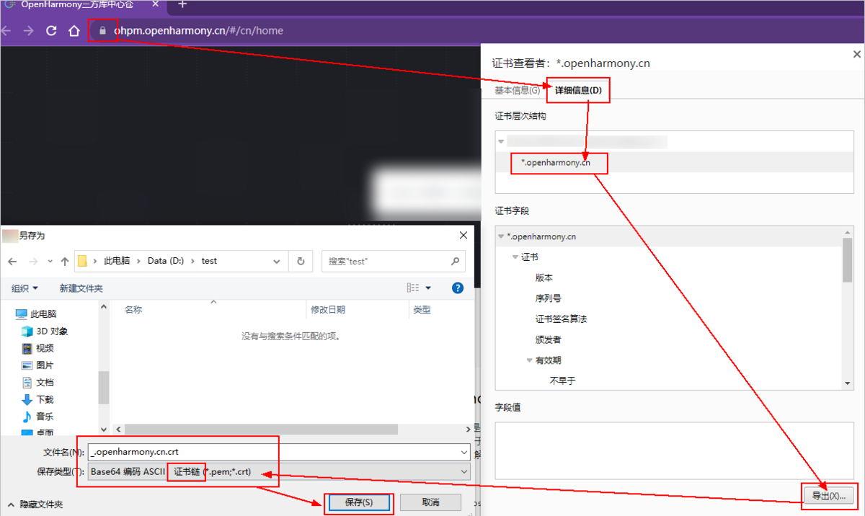Expand the save type dropdown
865x516 pixels.
(463, 472)
